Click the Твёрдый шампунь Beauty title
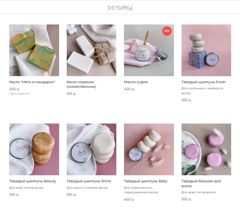 coord(32,181)
